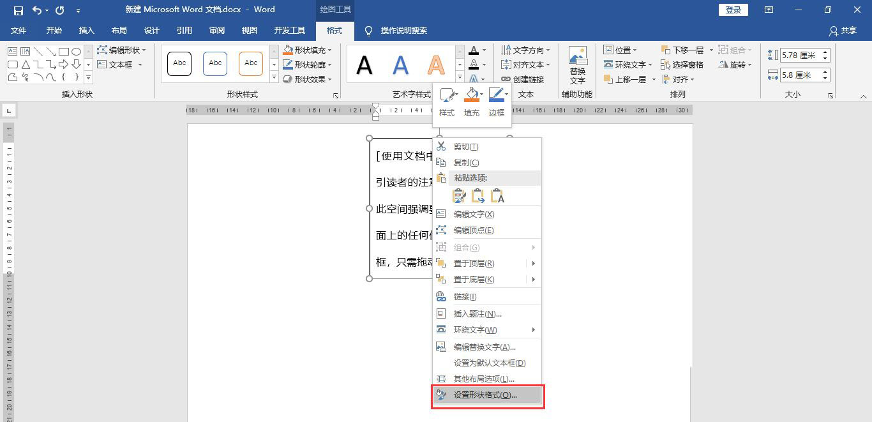Select 设置形状格式 in the context menu
872x422 pixels.
coord(488,394)
